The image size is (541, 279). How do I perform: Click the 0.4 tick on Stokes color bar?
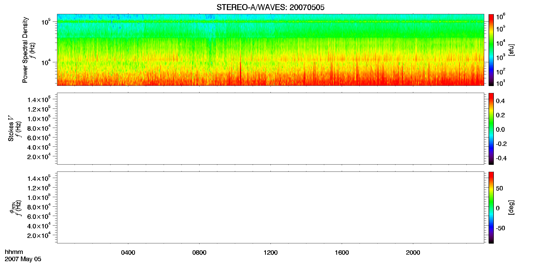tap(500, 101)
